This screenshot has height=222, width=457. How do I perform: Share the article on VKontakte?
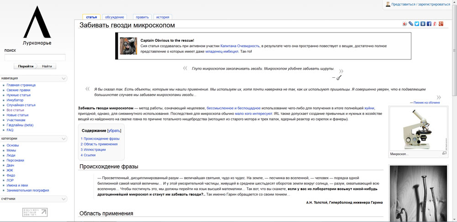(423, 24)
